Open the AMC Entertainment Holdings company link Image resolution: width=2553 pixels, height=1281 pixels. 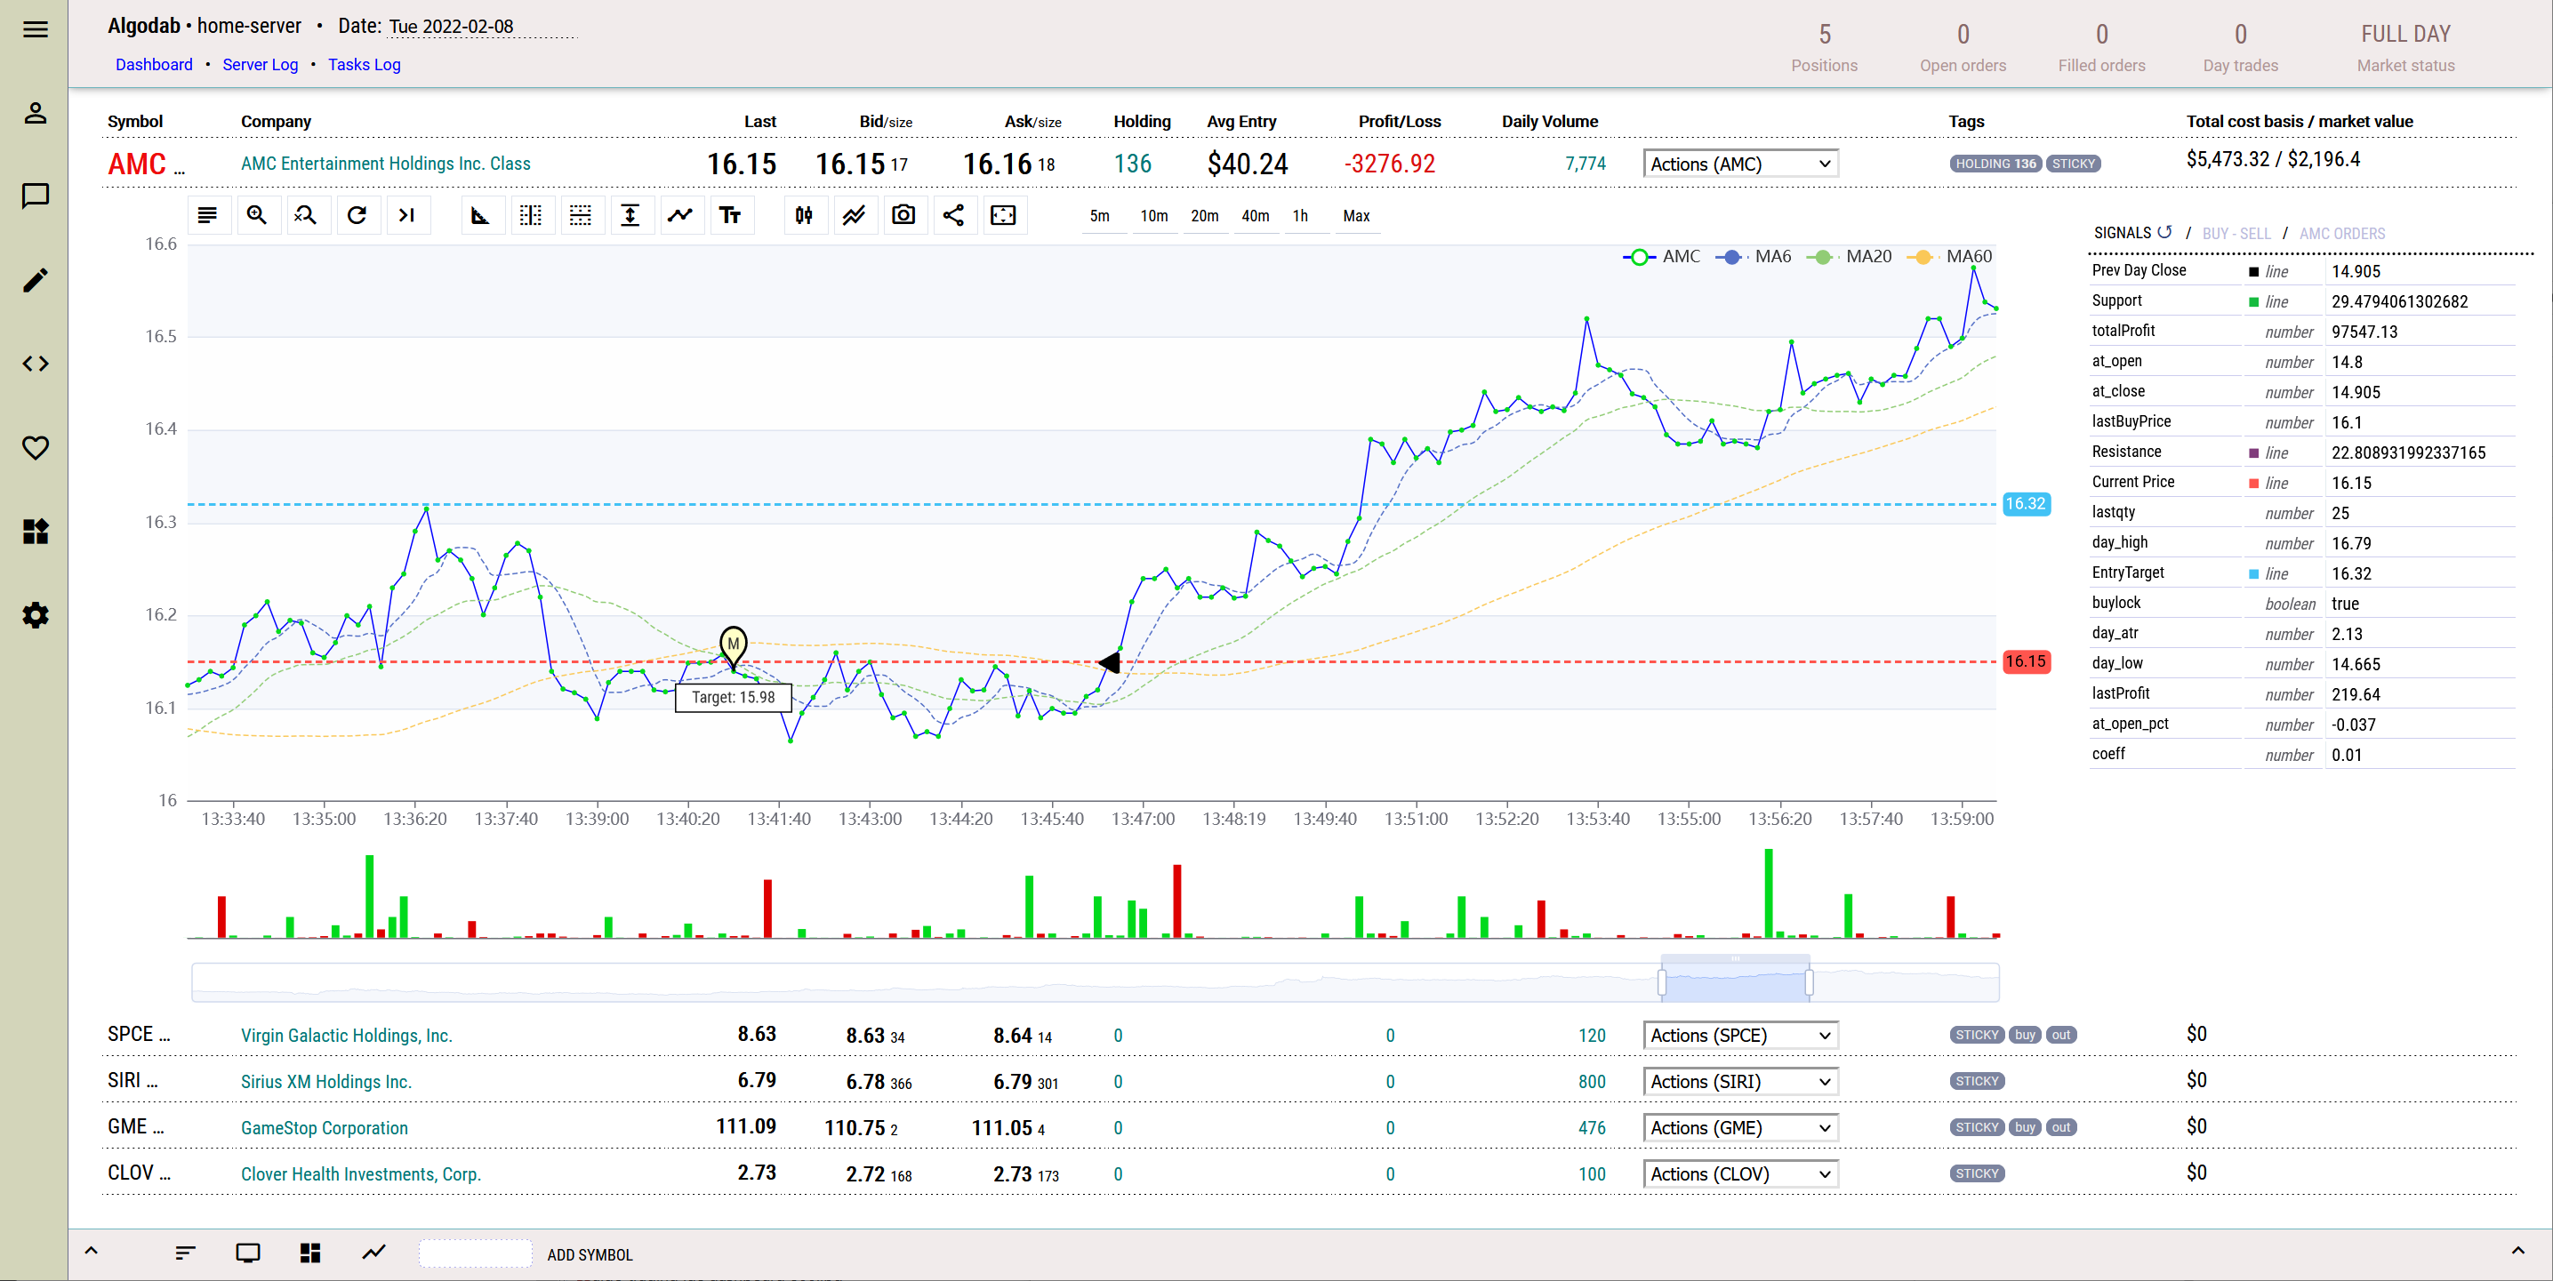pyautogui.click(x=386, y=164)
